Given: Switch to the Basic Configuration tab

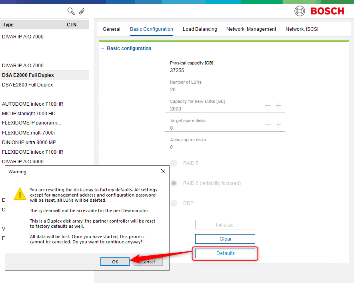Looking at the screenshot, I should coord(152,29).
